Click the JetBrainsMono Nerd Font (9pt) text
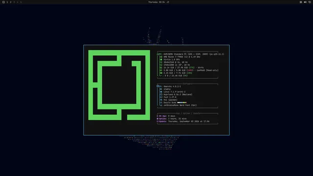 point(180,106)
